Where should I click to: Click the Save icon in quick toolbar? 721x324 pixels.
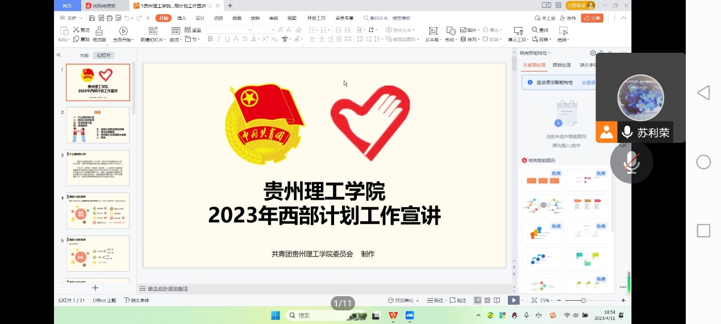[92, 18]
